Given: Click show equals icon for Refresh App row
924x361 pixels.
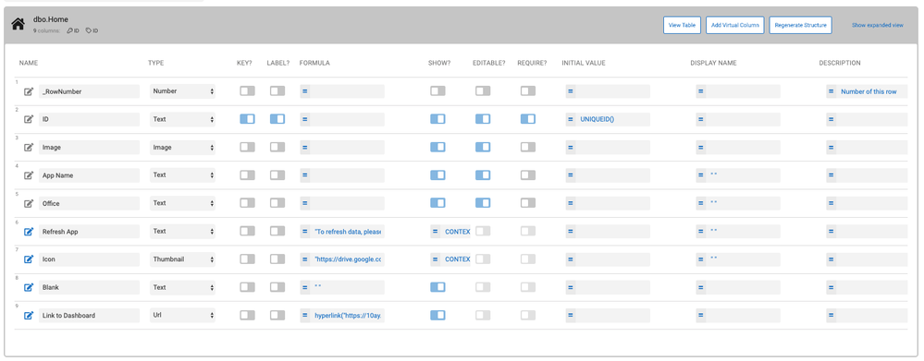Looking at the screenshot, I should click(436, 232).
